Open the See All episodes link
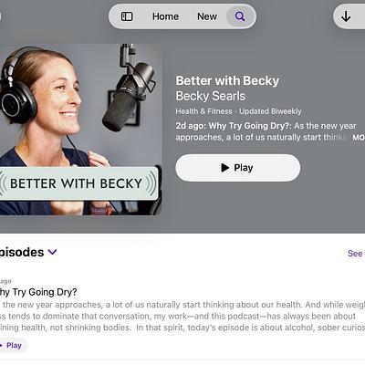The width and height of the screenshot is (365, 365). pos(356,254)
